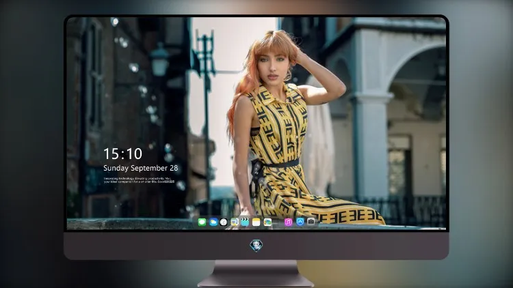Click the woman's face in the wallpaper

click(272, 66)
